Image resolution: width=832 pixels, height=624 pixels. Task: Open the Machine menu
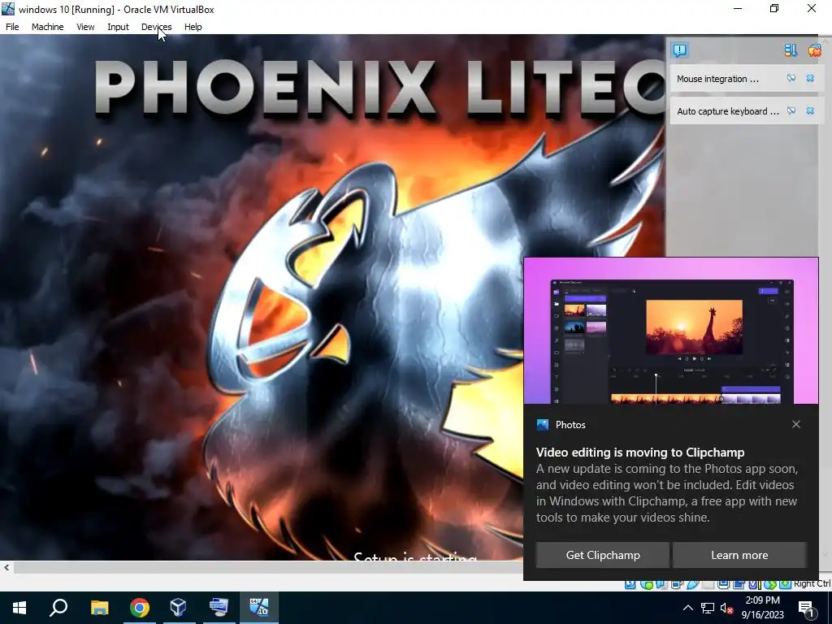pos(47,27)
